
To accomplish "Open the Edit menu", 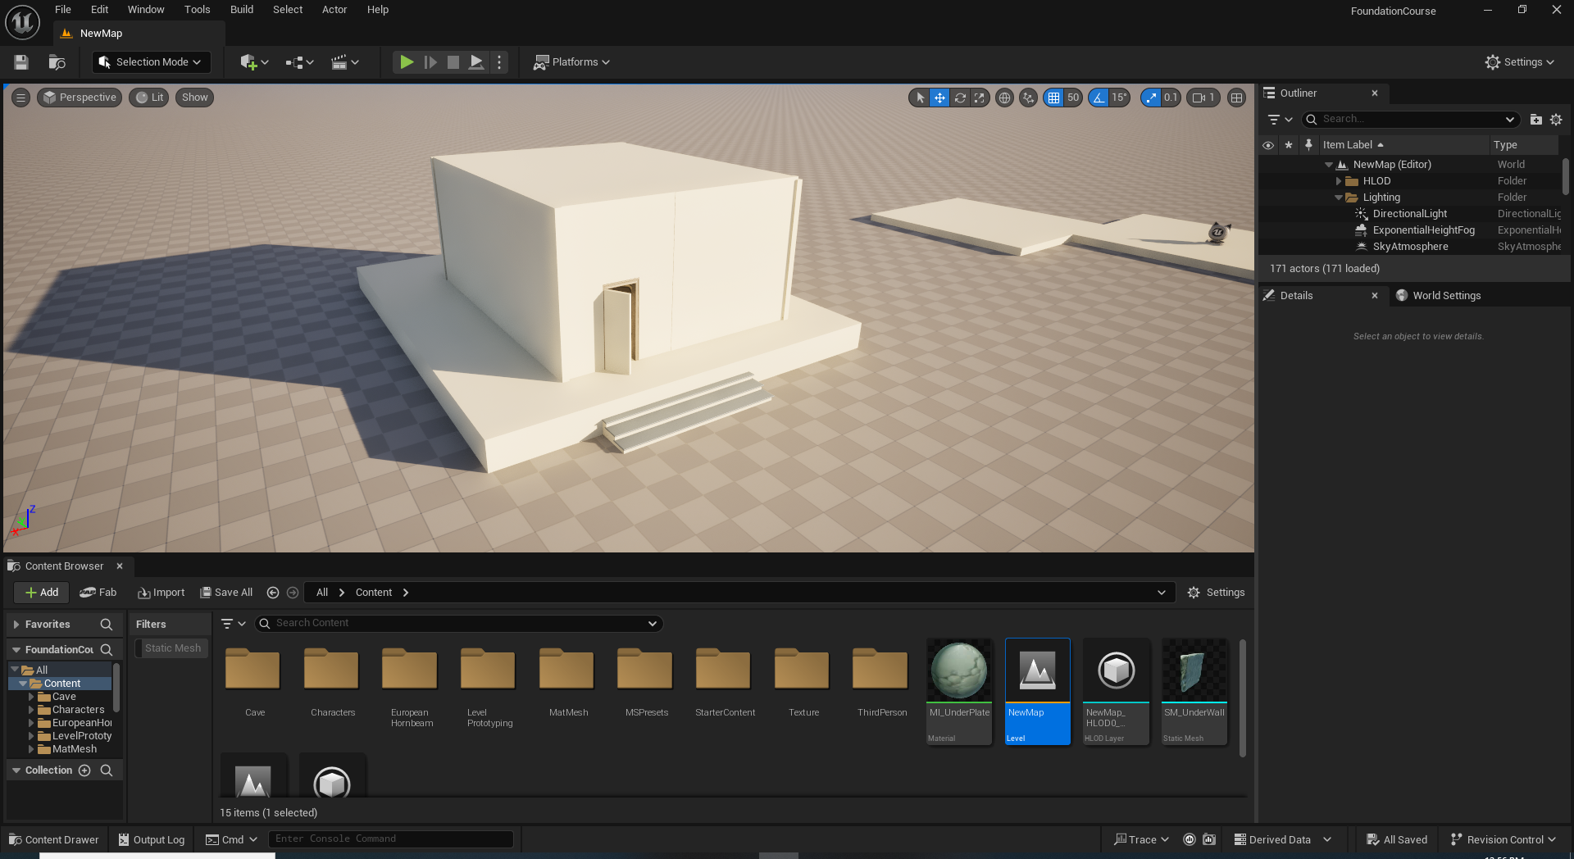I will click(100, 10).
